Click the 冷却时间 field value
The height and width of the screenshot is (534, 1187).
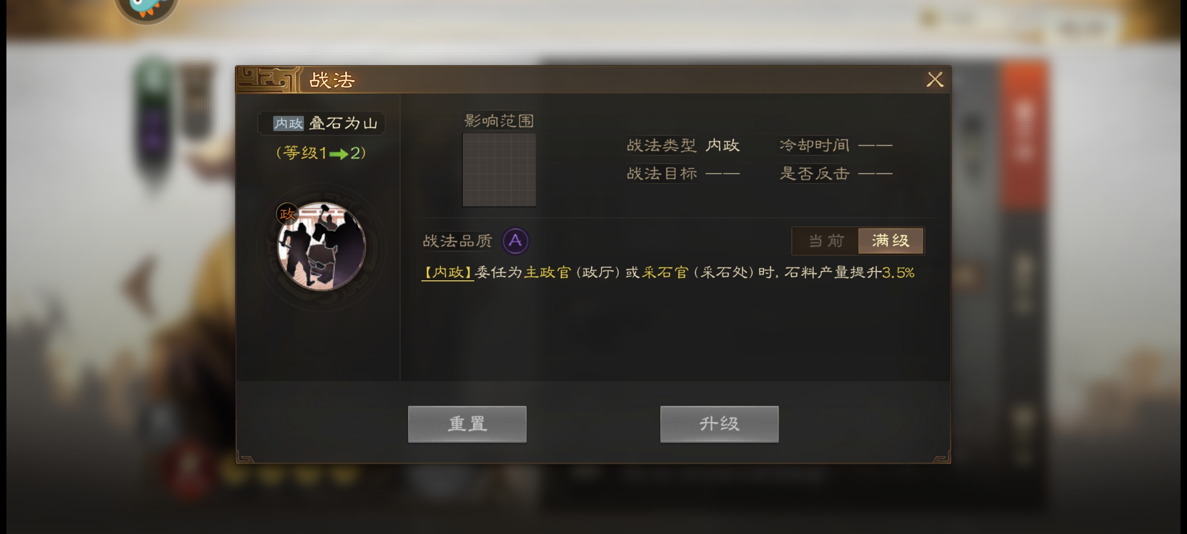(x=875, y=145)
